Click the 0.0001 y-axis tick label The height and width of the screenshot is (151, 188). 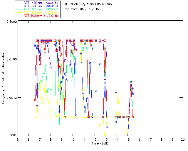[x=11, y=135]
